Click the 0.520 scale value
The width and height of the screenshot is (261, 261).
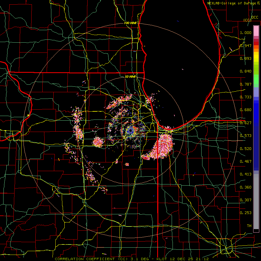[x=246, y=149]
